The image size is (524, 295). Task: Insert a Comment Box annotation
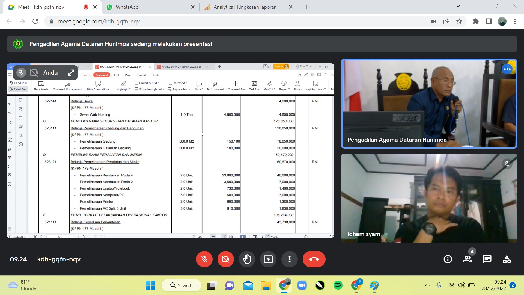[236, 85]
